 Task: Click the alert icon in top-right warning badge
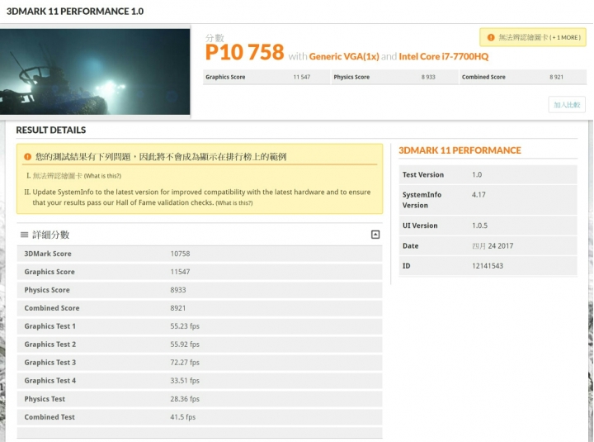tap(491, 37)
